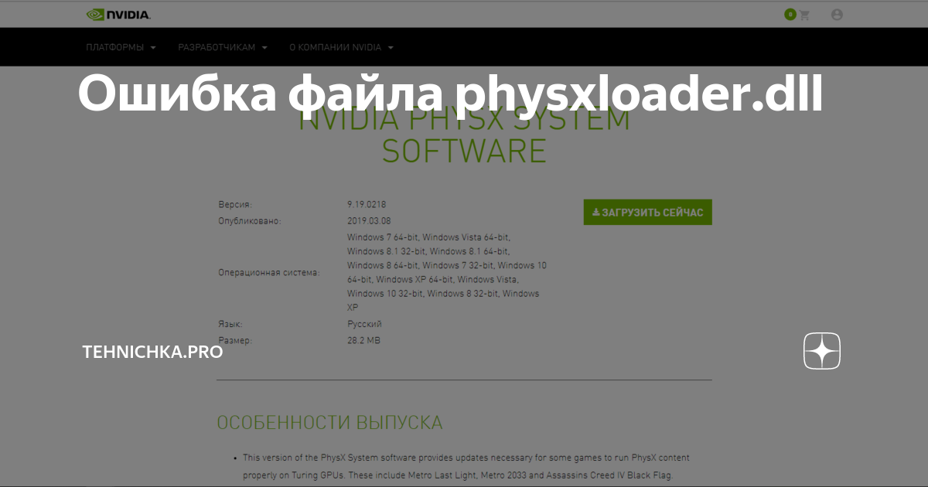Select the version value 9.19.0218

click(367, 205)
